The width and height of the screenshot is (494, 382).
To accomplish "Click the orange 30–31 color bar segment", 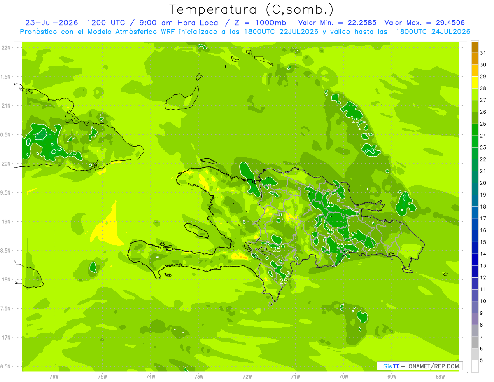I will point(475,59).
